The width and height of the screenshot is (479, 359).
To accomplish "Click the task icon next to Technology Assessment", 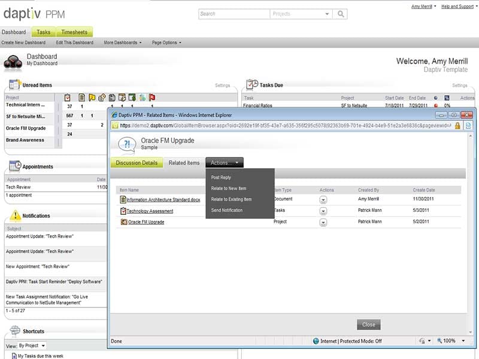I will (123, 211).
